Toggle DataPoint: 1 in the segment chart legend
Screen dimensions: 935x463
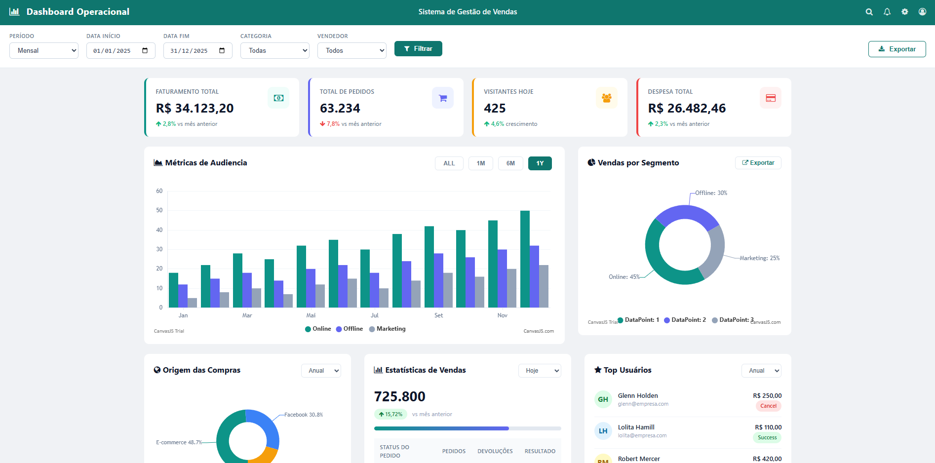pyautogui.click(x=638, y=320)
